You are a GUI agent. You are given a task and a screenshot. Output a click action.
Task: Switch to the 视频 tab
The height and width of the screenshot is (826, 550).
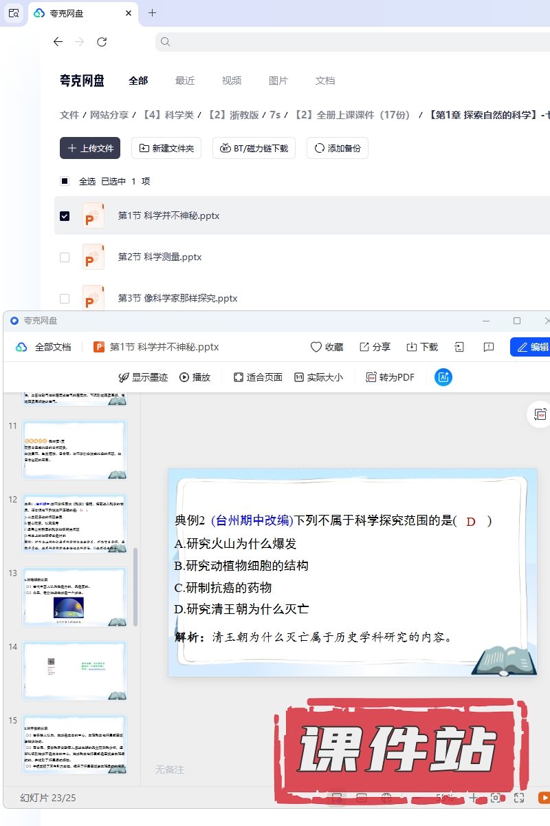(x=231, y=81)
